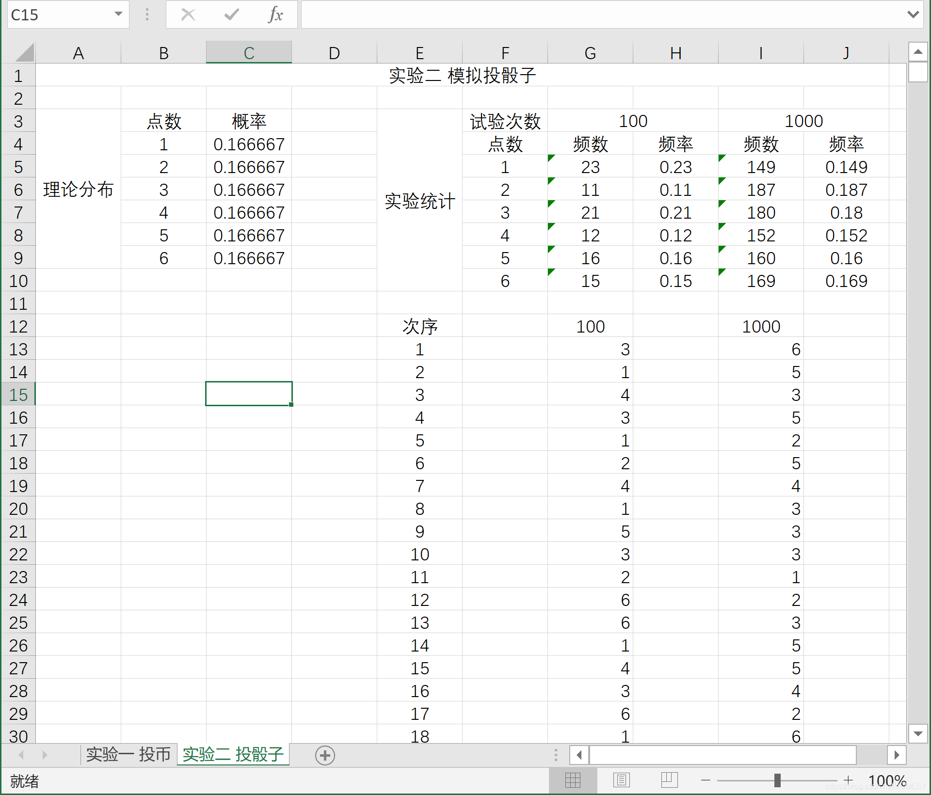Click zoom out minus button

[706, 780]
